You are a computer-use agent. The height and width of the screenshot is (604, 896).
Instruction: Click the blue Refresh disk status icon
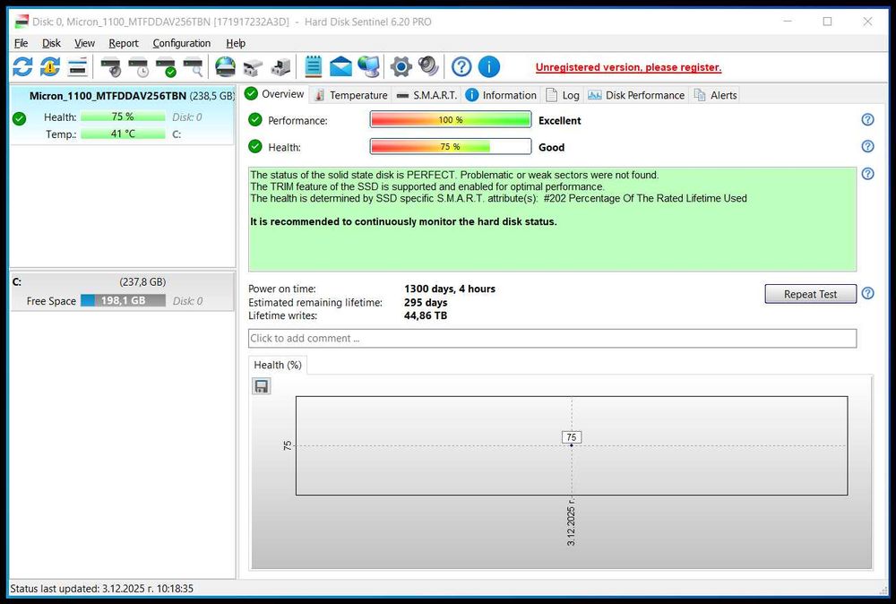[x=23, y=67]
